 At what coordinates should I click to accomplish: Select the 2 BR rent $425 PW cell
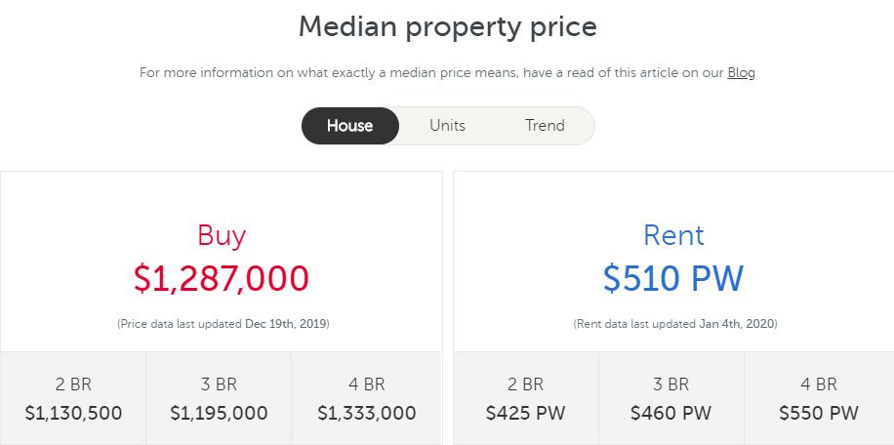[x=526, y=413]
